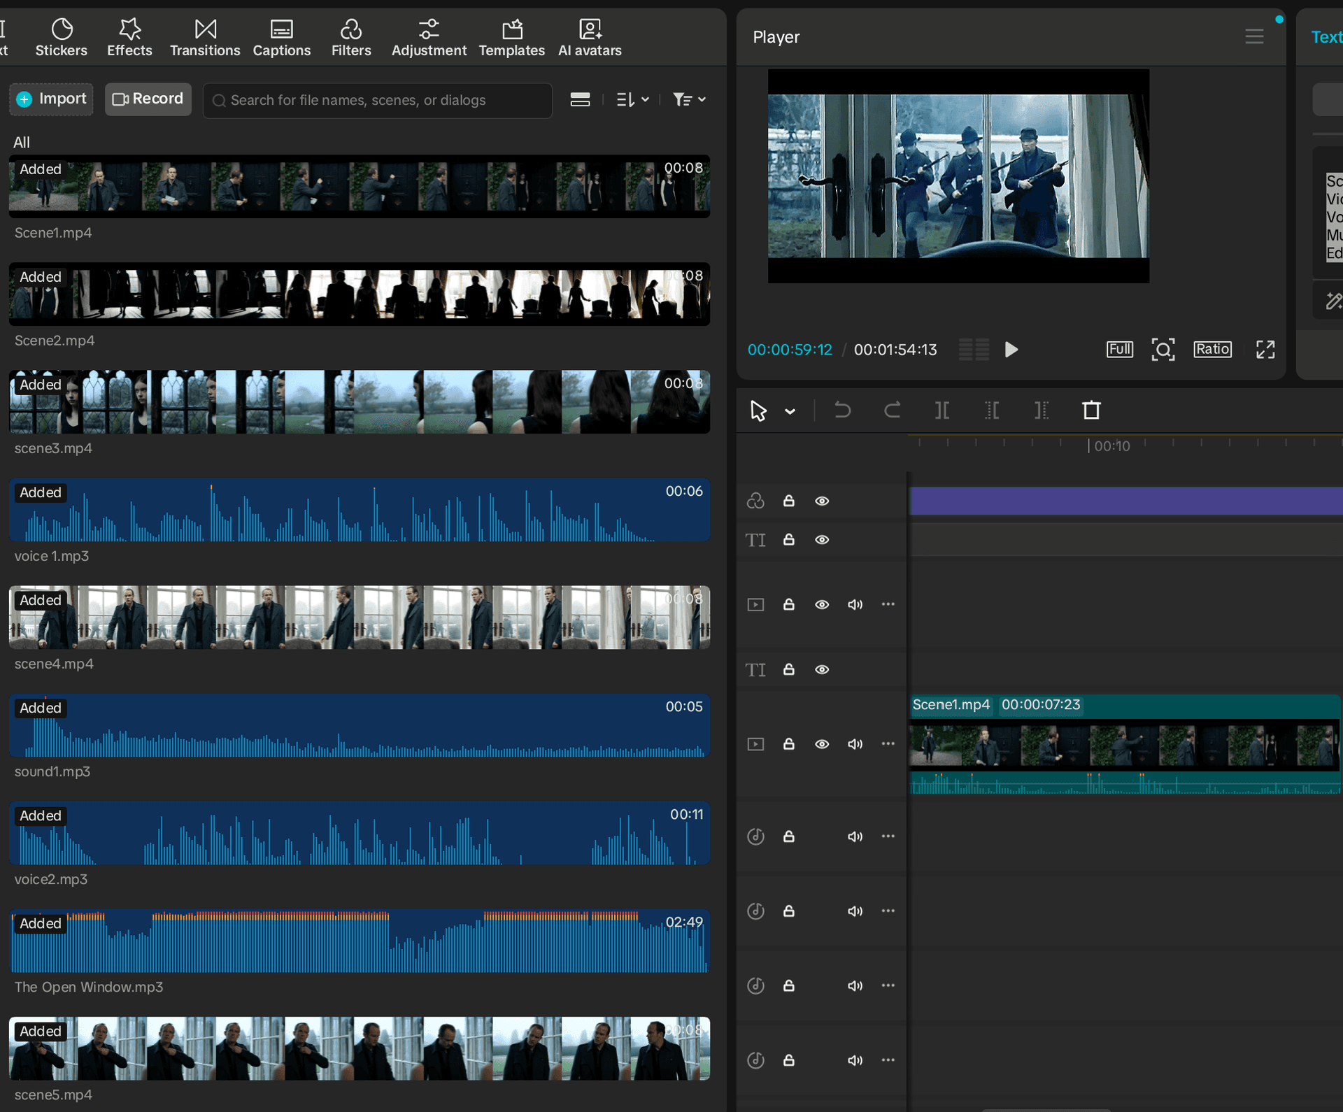Lock the upper text track

point(788,539)
